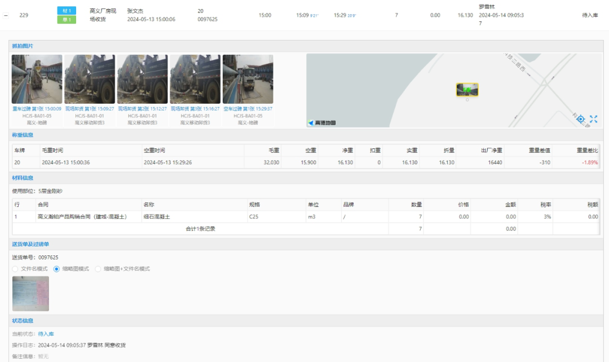Viewport: 609px width, 362px height.
Task: Click the 抓拍图片 section header
Action: click(x=23, y=46)
